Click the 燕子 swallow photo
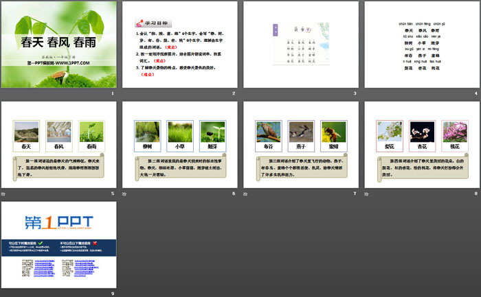 coord(300,132)
